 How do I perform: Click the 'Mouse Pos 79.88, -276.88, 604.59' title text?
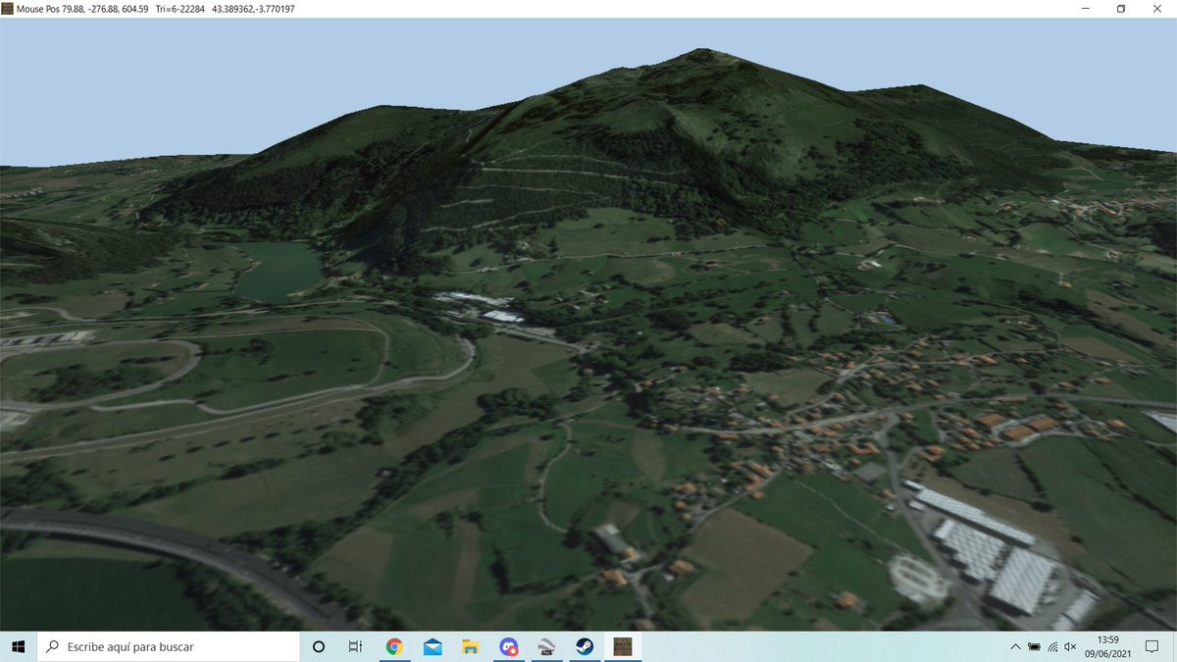click(83, 9)
